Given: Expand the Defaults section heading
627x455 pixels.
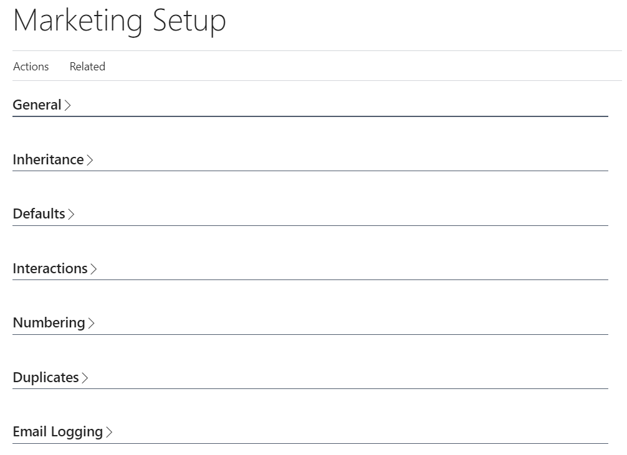Looking at the screenshot, I should tap(39, 213).
